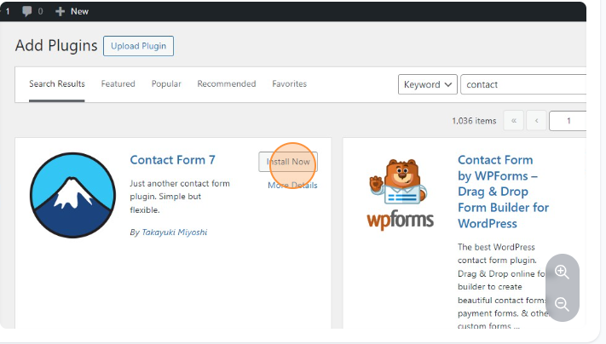This screenshot has height=344, width=606.
Task: Go to first page of results
Action: (x=514, y=121)
